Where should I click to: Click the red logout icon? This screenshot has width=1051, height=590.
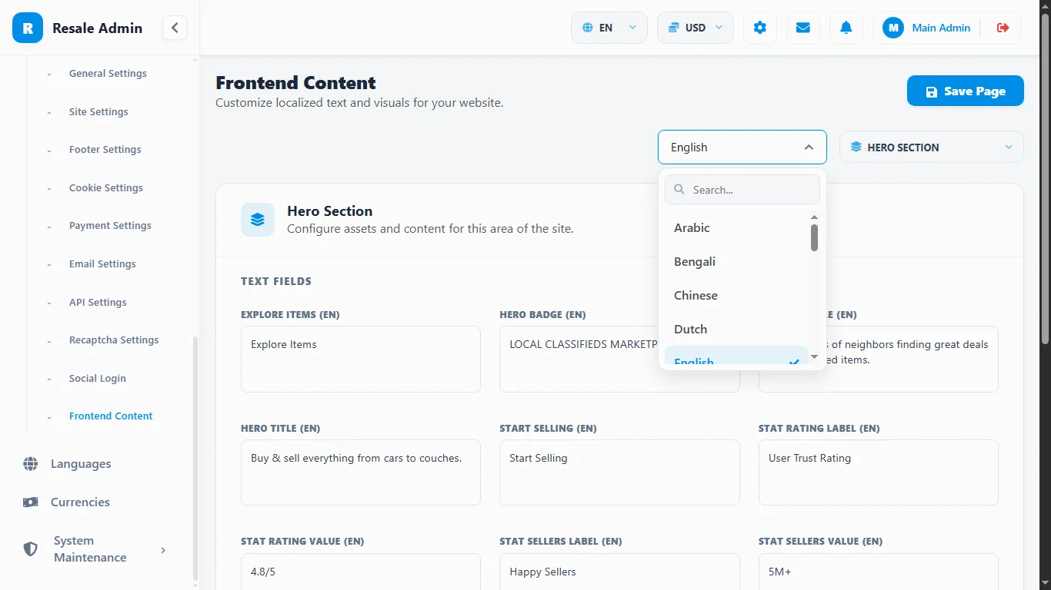pyautogui.click(x=1003, y=28)
